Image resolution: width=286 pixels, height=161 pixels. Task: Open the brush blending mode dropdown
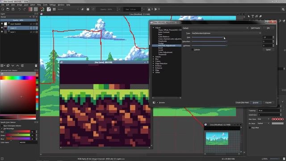coord(68,9)
